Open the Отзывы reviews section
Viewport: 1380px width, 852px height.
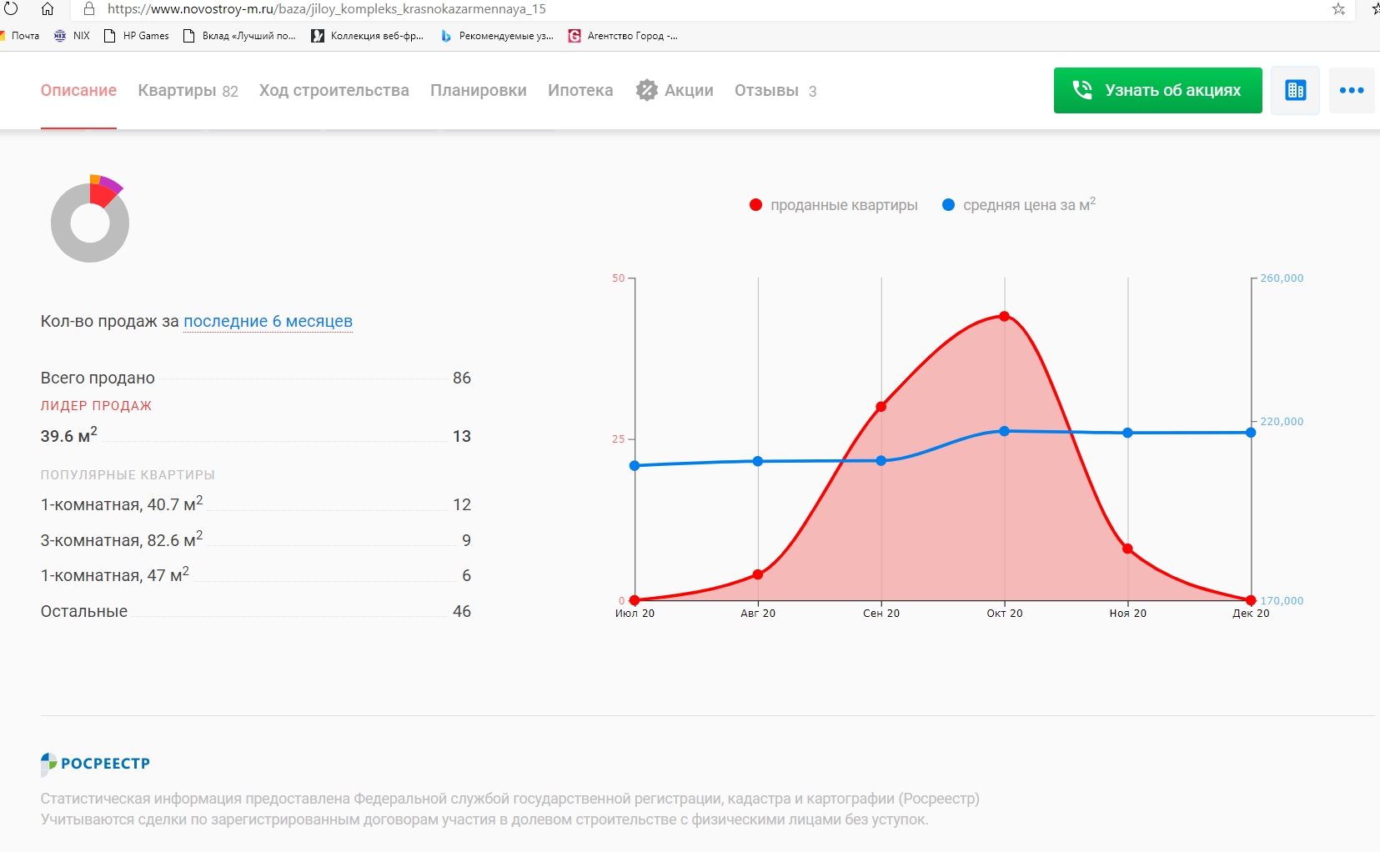[775, 91]
